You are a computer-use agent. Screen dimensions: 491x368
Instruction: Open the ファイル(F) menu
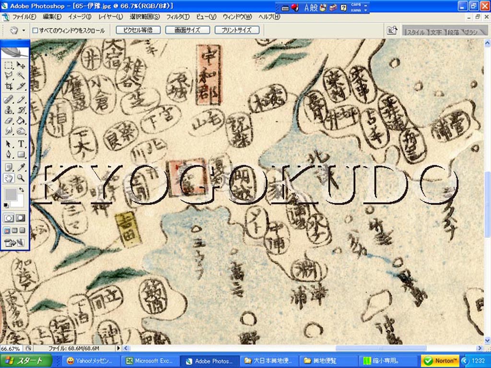coord(24,17)
